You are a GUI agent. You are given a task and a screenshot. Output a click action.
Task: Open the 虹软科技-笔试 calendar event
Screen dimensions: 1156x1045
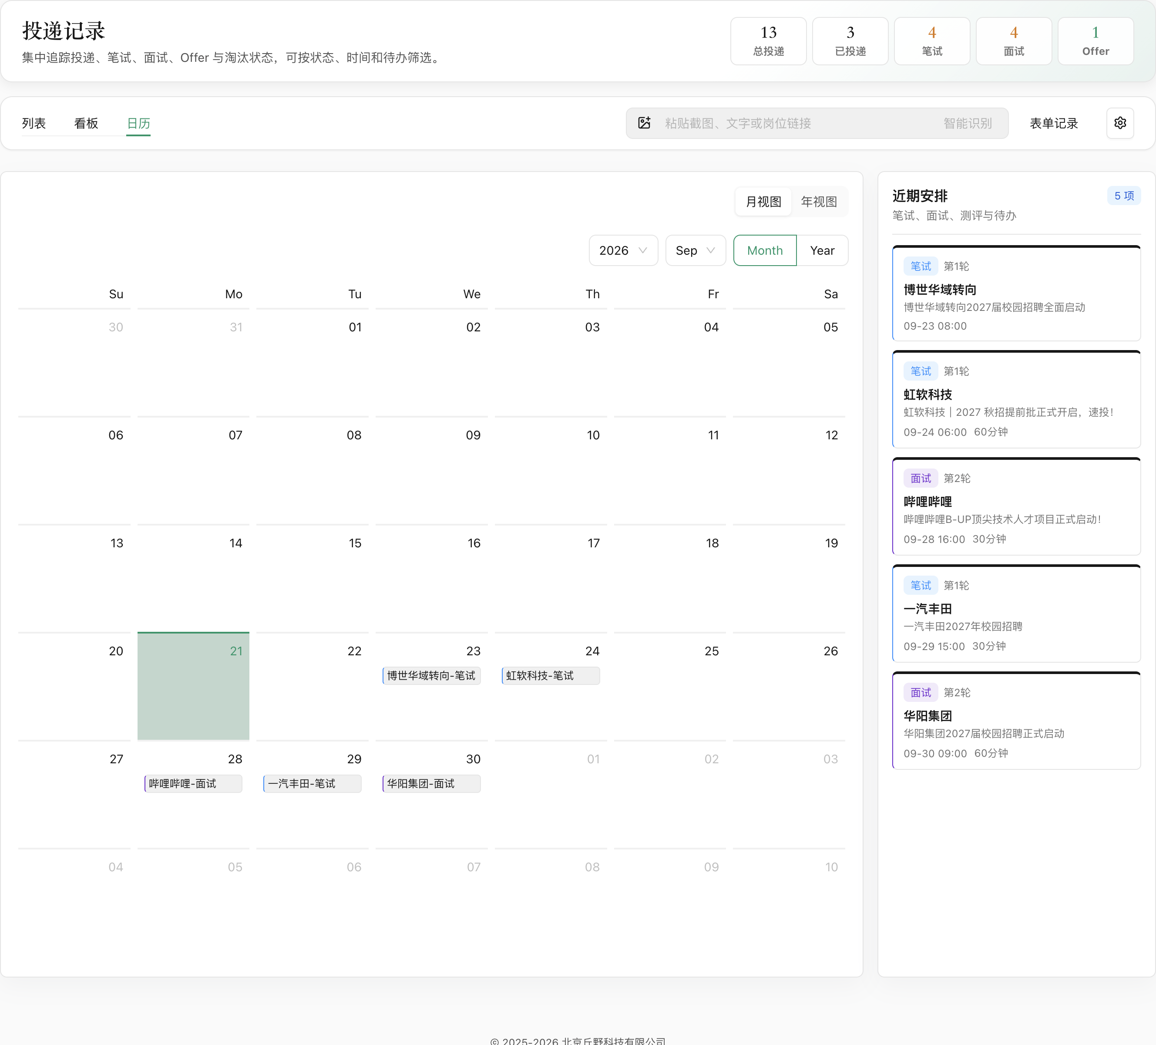pyautogui.click(x=551, y=676)
